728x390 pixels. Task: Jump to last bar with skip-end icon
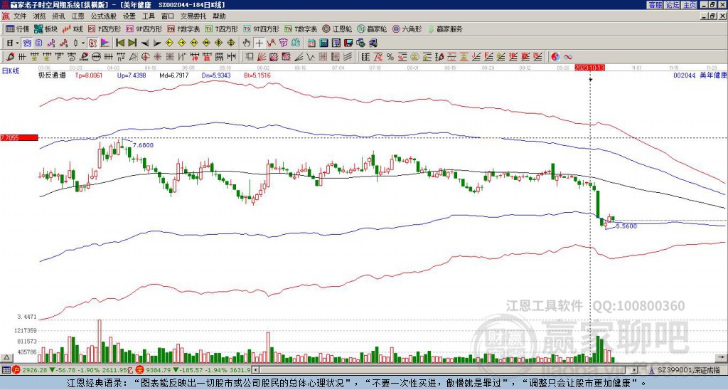click(x=132, y=43)
